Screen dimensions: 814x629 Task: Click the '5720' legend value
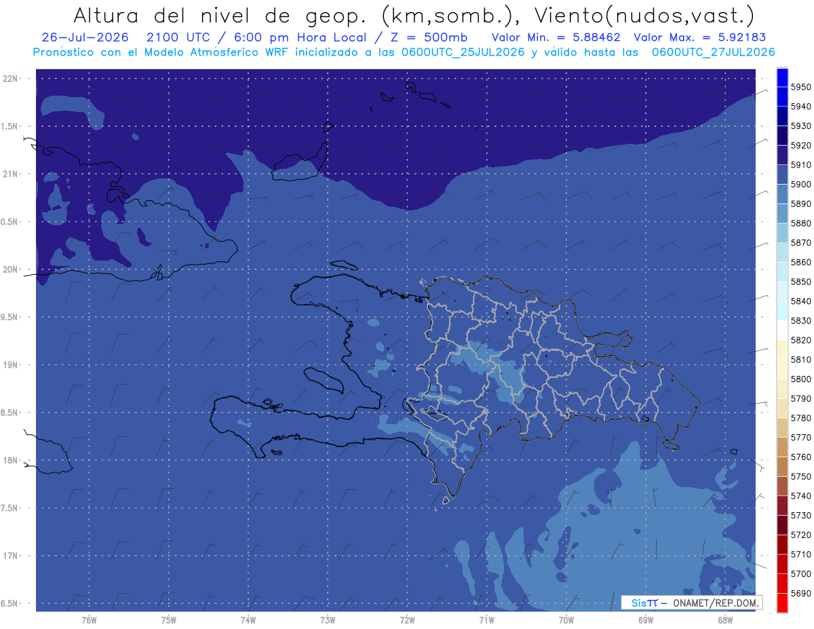tap(801, 535)
